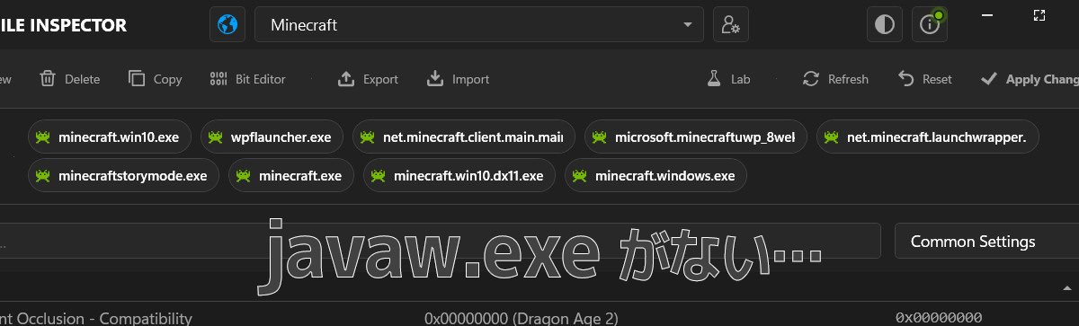Open the Common Settings dropdown
Viewport: 1079px width, 326px height.
pyautogui.click(x=986, y=241)
